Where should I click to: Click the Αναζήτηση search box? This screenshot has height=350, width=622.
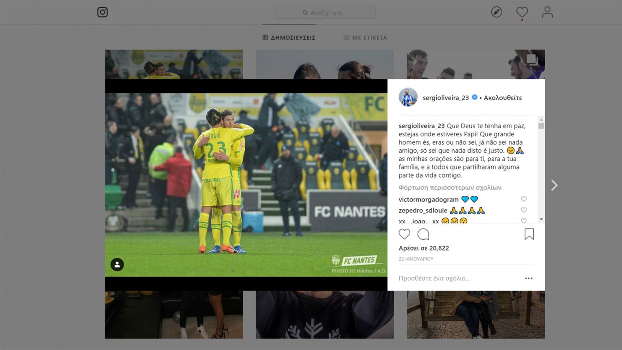pyautogui.click(x=325, y=12)
